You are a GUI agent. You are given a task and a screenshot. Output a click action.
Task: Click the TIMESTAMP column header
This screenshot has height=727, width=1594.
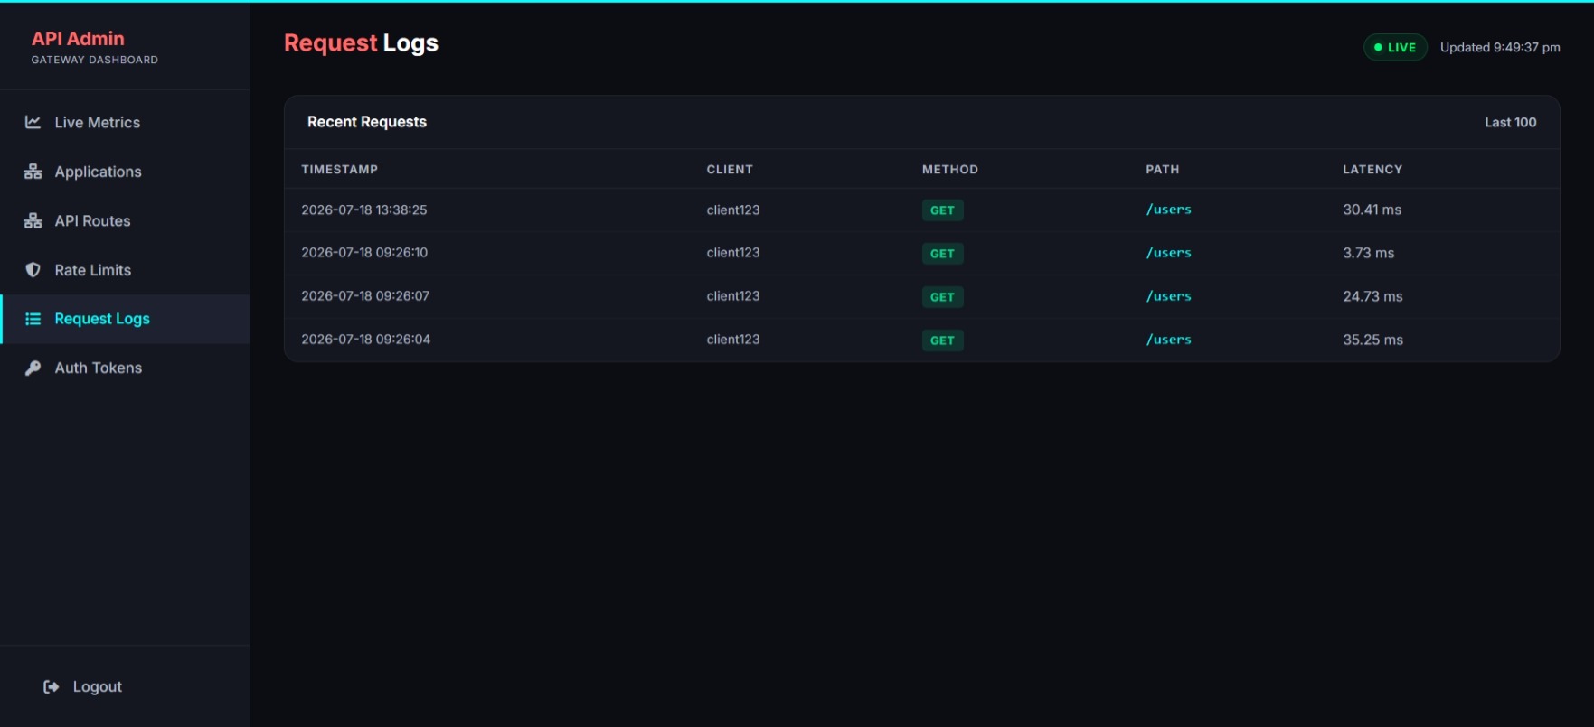click(340, 169)
